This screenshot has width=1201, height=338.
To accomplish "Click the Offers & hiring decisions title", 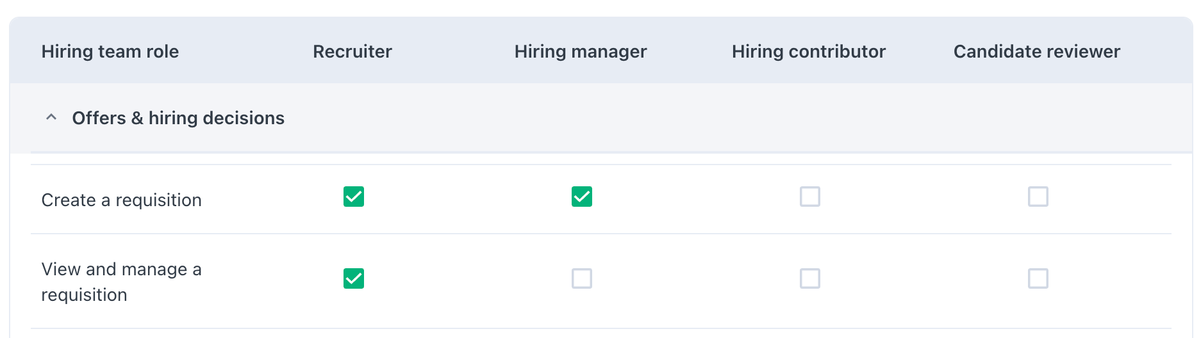I will [x=178, y=118].
